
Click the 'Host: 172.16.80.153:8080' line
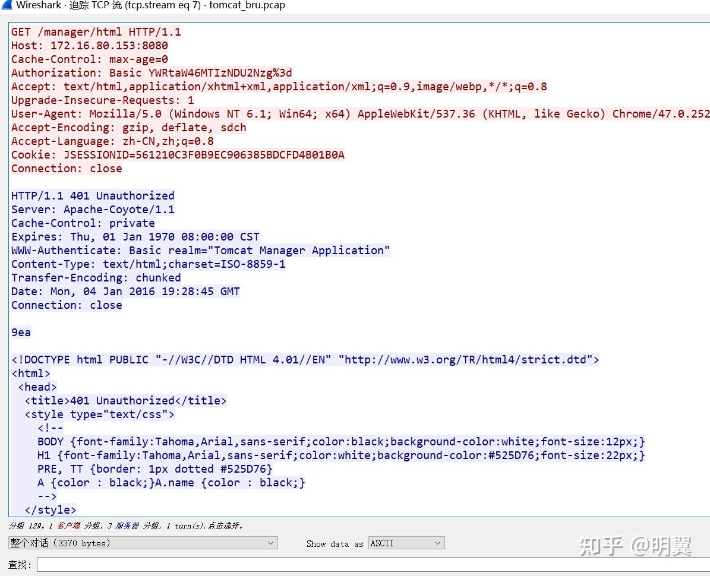coord(90,46)
